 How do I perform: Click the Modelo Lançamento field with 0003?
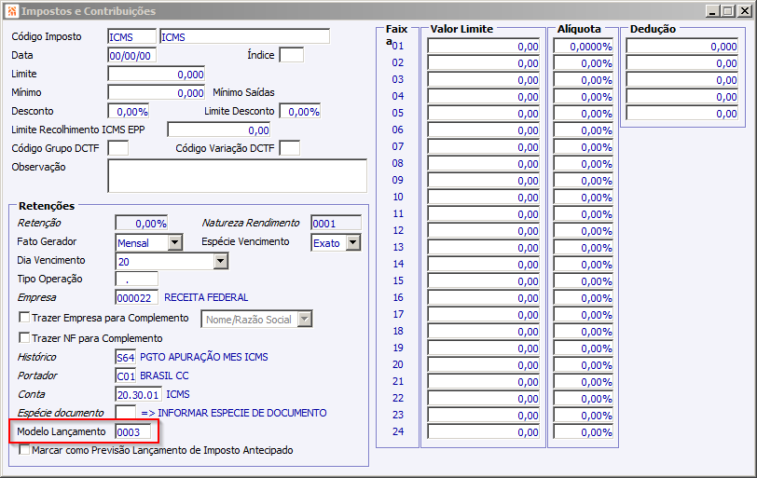(132, 431)
